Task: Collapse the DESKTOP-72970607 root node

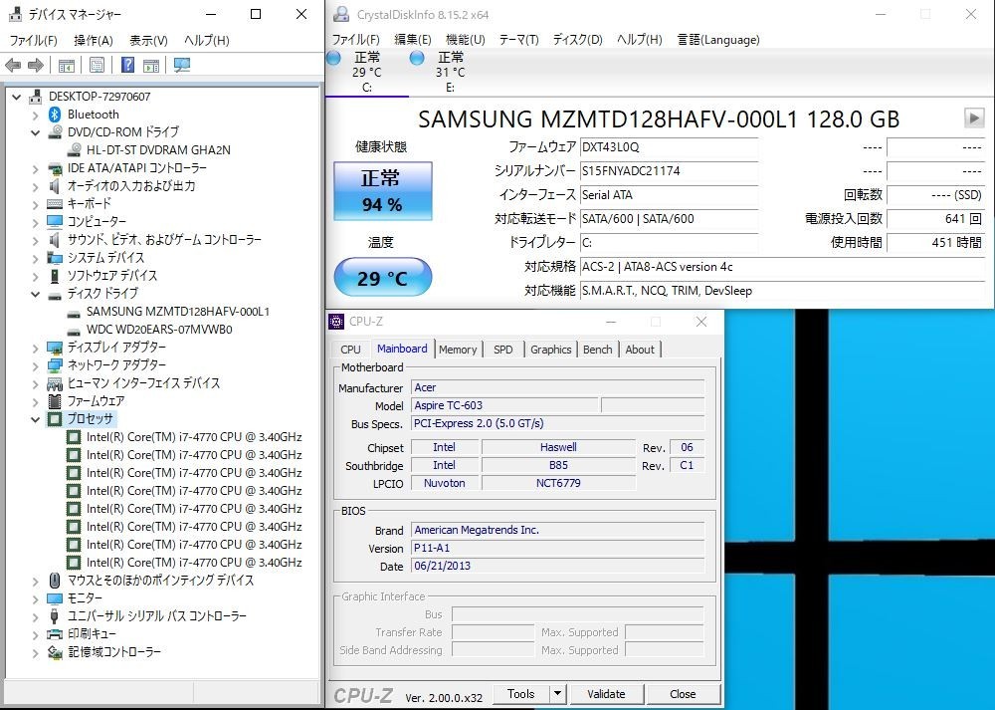Action: point(17,98)
